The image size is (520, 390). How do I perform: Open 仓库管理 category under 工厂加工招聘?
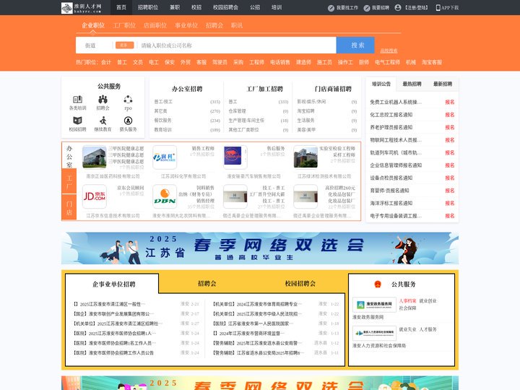(x=237, y=111)
